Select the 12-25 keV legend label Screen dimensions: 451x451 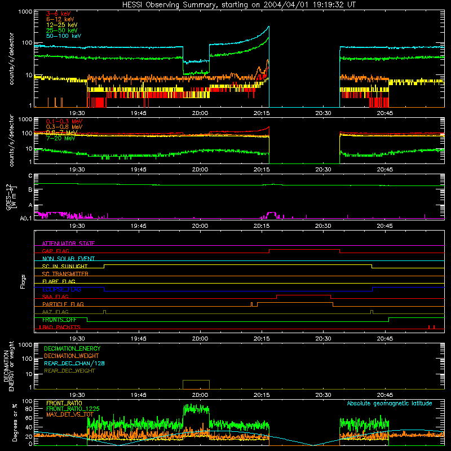click(61, 25)
